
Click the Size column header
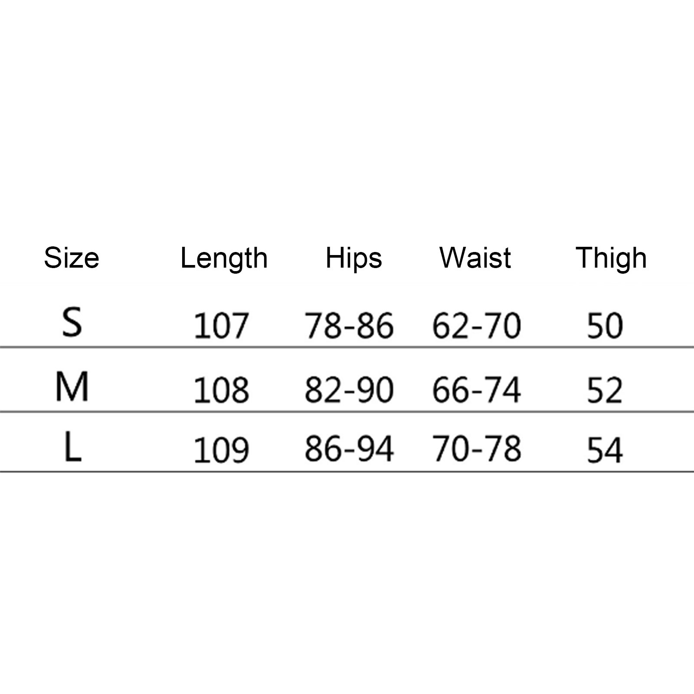[72, 258]
